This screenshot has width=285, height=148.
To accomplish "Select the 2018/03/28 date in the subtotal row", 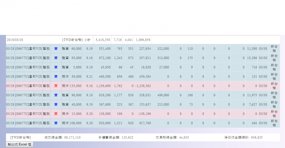I will pyautogui.click(x=15, y=40).
